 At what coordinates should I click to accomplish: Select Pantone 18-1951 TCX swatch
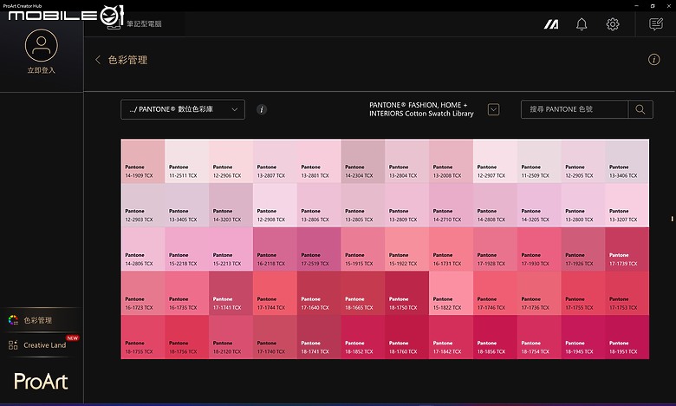click(627, 337)
